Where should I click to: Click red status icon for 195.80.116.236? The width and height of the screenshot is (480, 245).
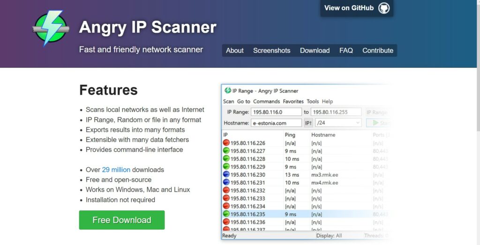point(226,222)
